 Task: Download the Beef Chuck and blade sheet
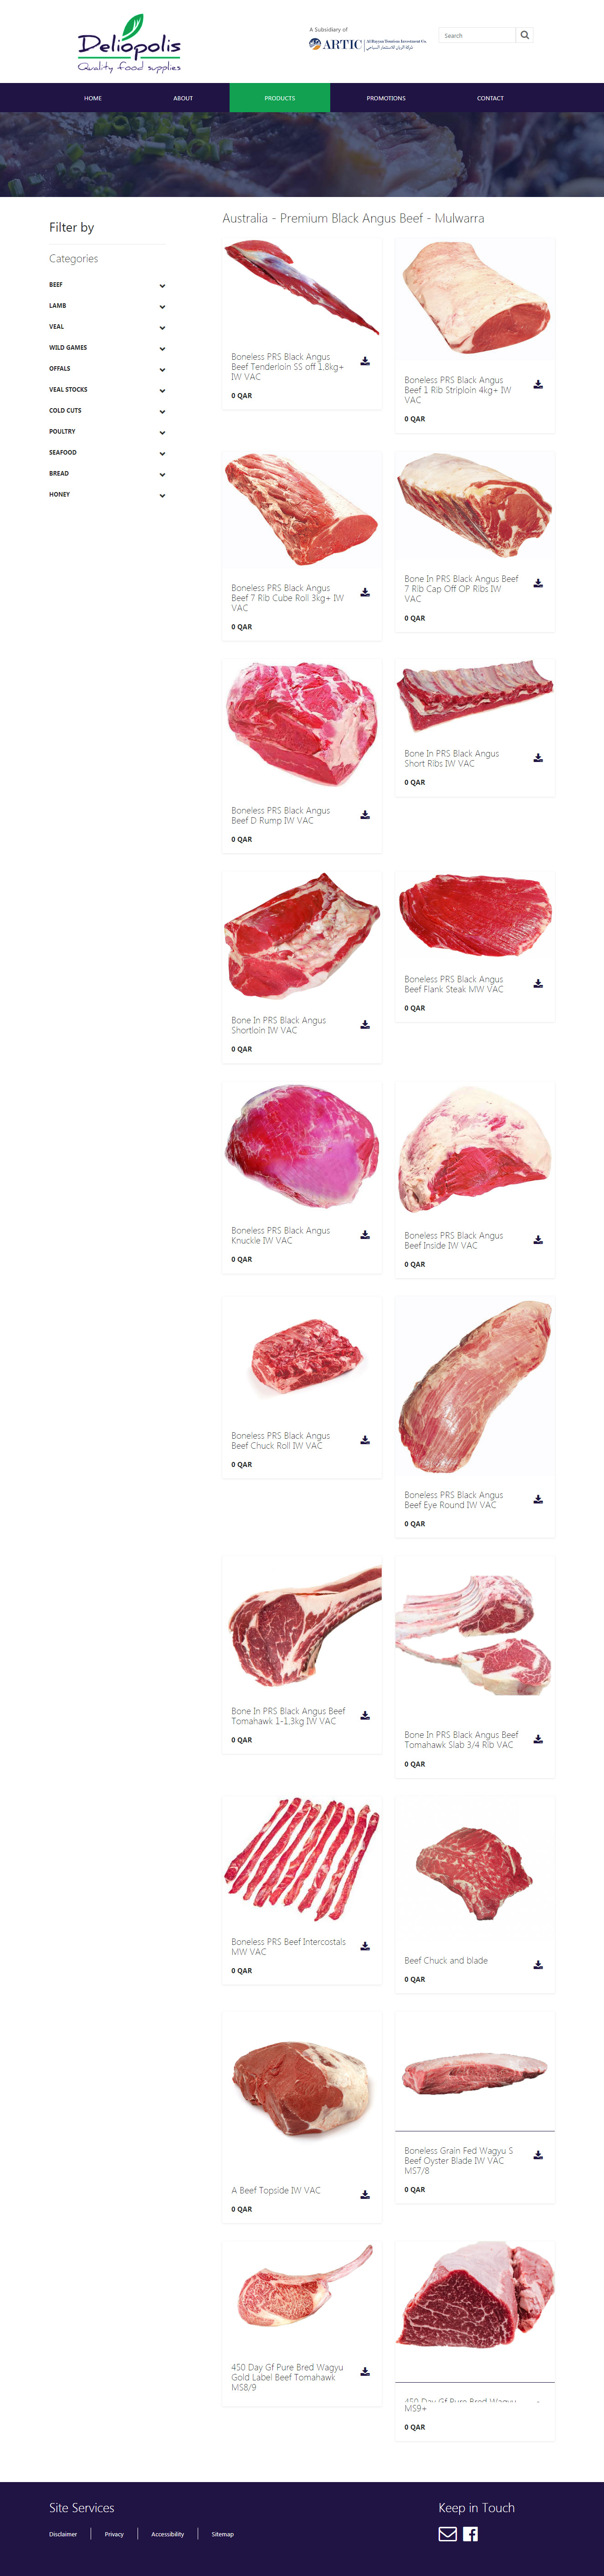click(538, 1965)
